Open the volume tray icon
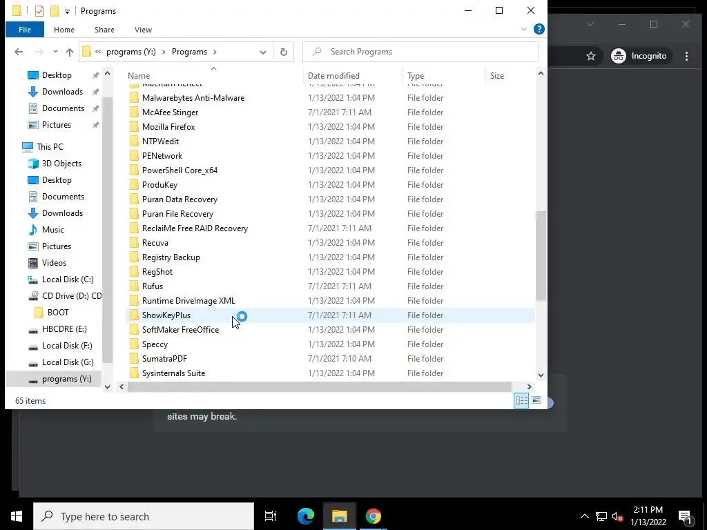The image size is (707, 530). coord(618,516)
